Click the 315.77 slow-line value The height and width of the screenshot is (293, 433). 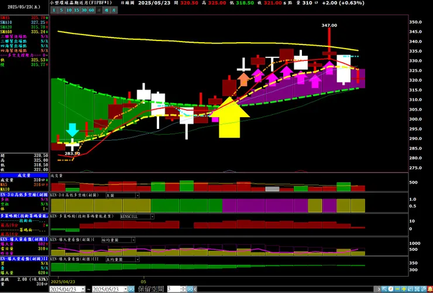click(x=38, y=64)
